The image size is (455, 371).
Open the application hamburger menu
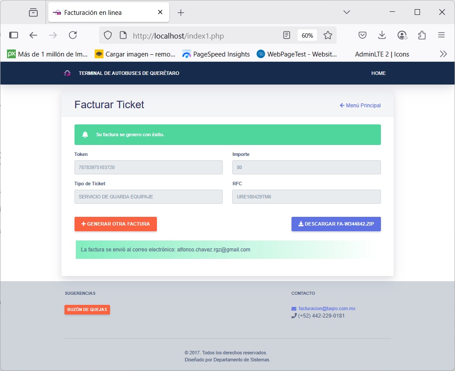coord(441,35)
